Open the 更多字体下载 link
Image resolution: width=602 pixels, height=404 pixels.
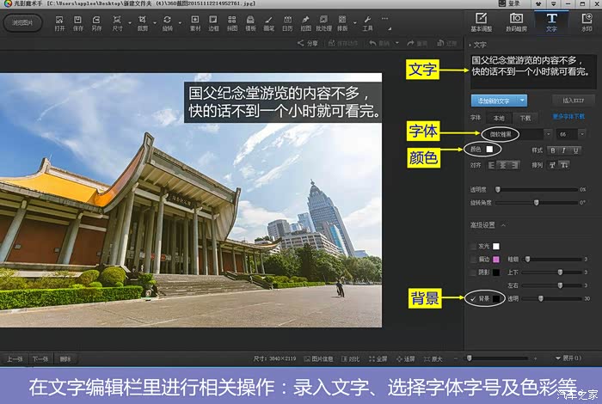coord(568,117)
